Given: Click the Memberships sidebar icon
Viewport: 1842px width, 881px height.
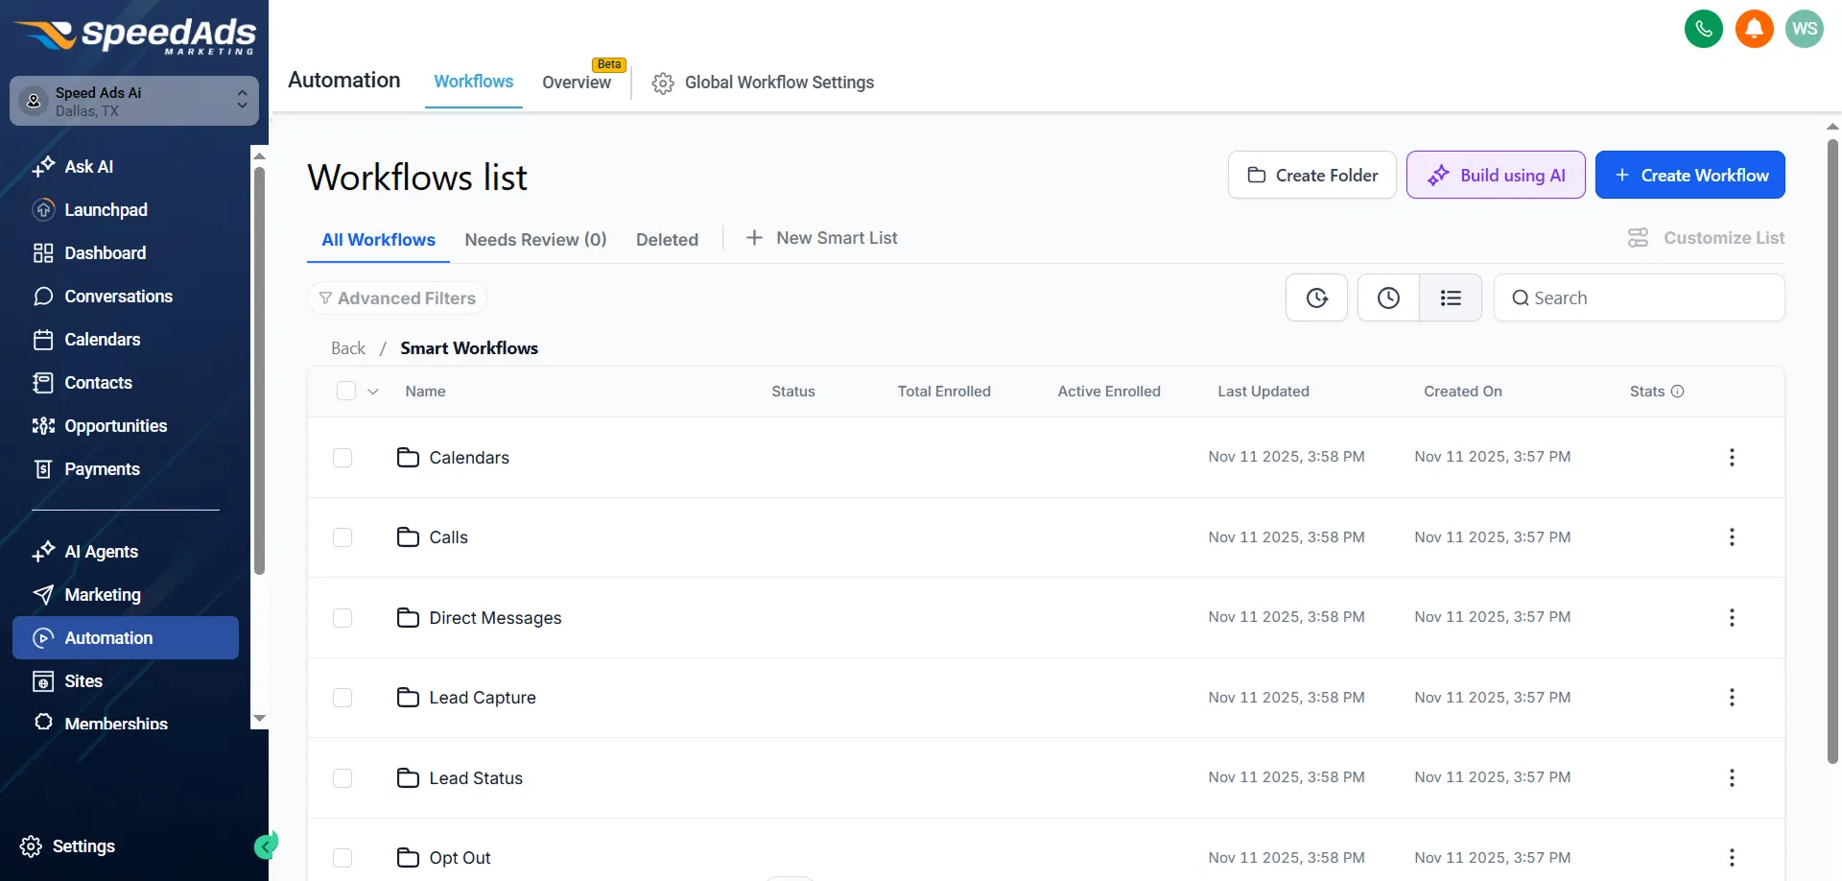Looking at the screenshot, I should coord(43,722).
